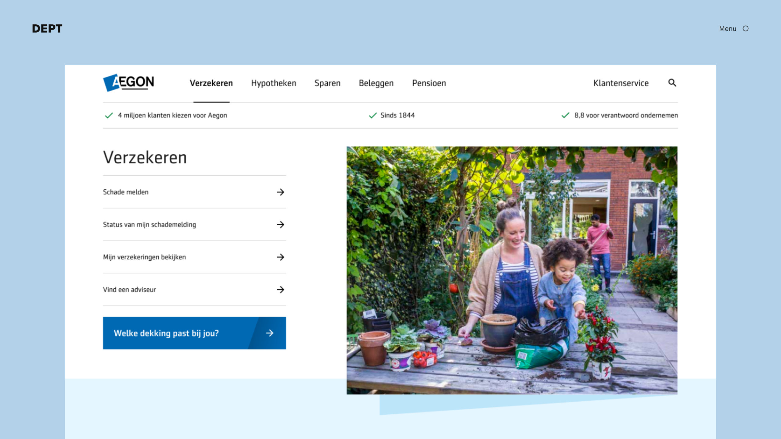Open the Hypotheken menu item
Viewport: 781px width, 439px height.
(274, 83)
